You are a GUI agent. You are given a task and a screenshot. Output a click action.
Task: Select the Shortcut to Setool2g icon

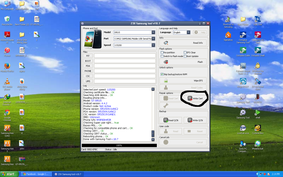click(228, 22)
